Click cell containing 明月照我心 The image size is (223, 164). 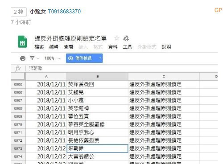[x=98, y=132]
